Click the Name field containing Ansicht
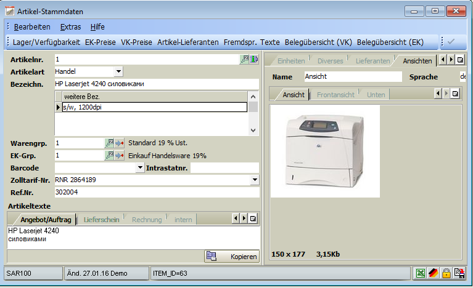This screenshot has height=288, width=473. pyautogui.click(x=353, y=76)
